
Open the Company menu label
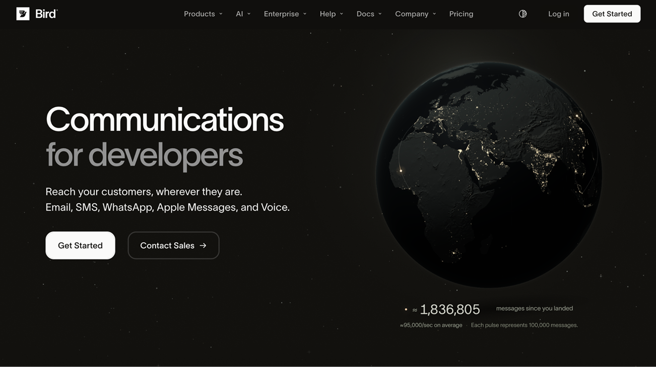412,14
